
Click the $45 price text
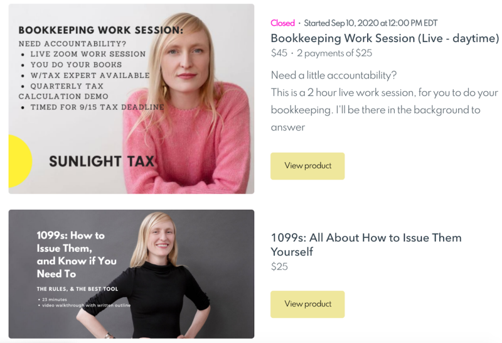pyautogui.click(x=279, y=53)
